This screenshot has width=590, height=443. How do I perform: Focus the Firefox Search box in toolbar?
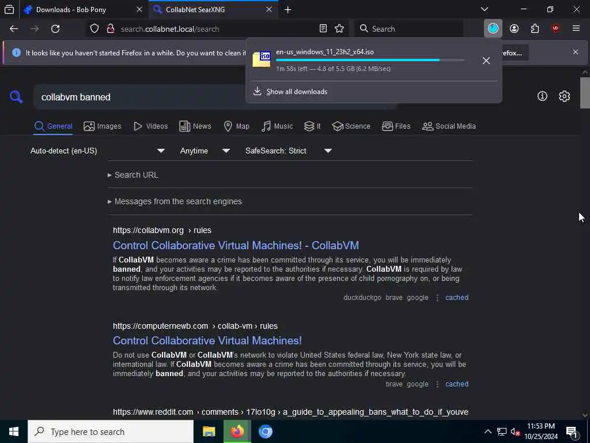409,29
